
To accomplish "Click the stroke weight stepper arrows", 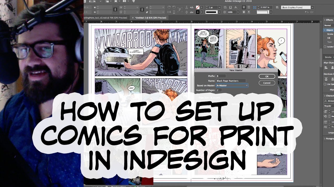I will (207, 7).
